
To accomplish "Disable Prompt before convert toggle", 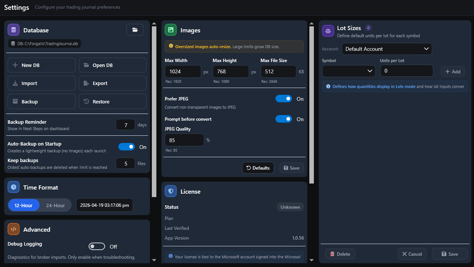I will pyautogui.click(x=284, y=119).
